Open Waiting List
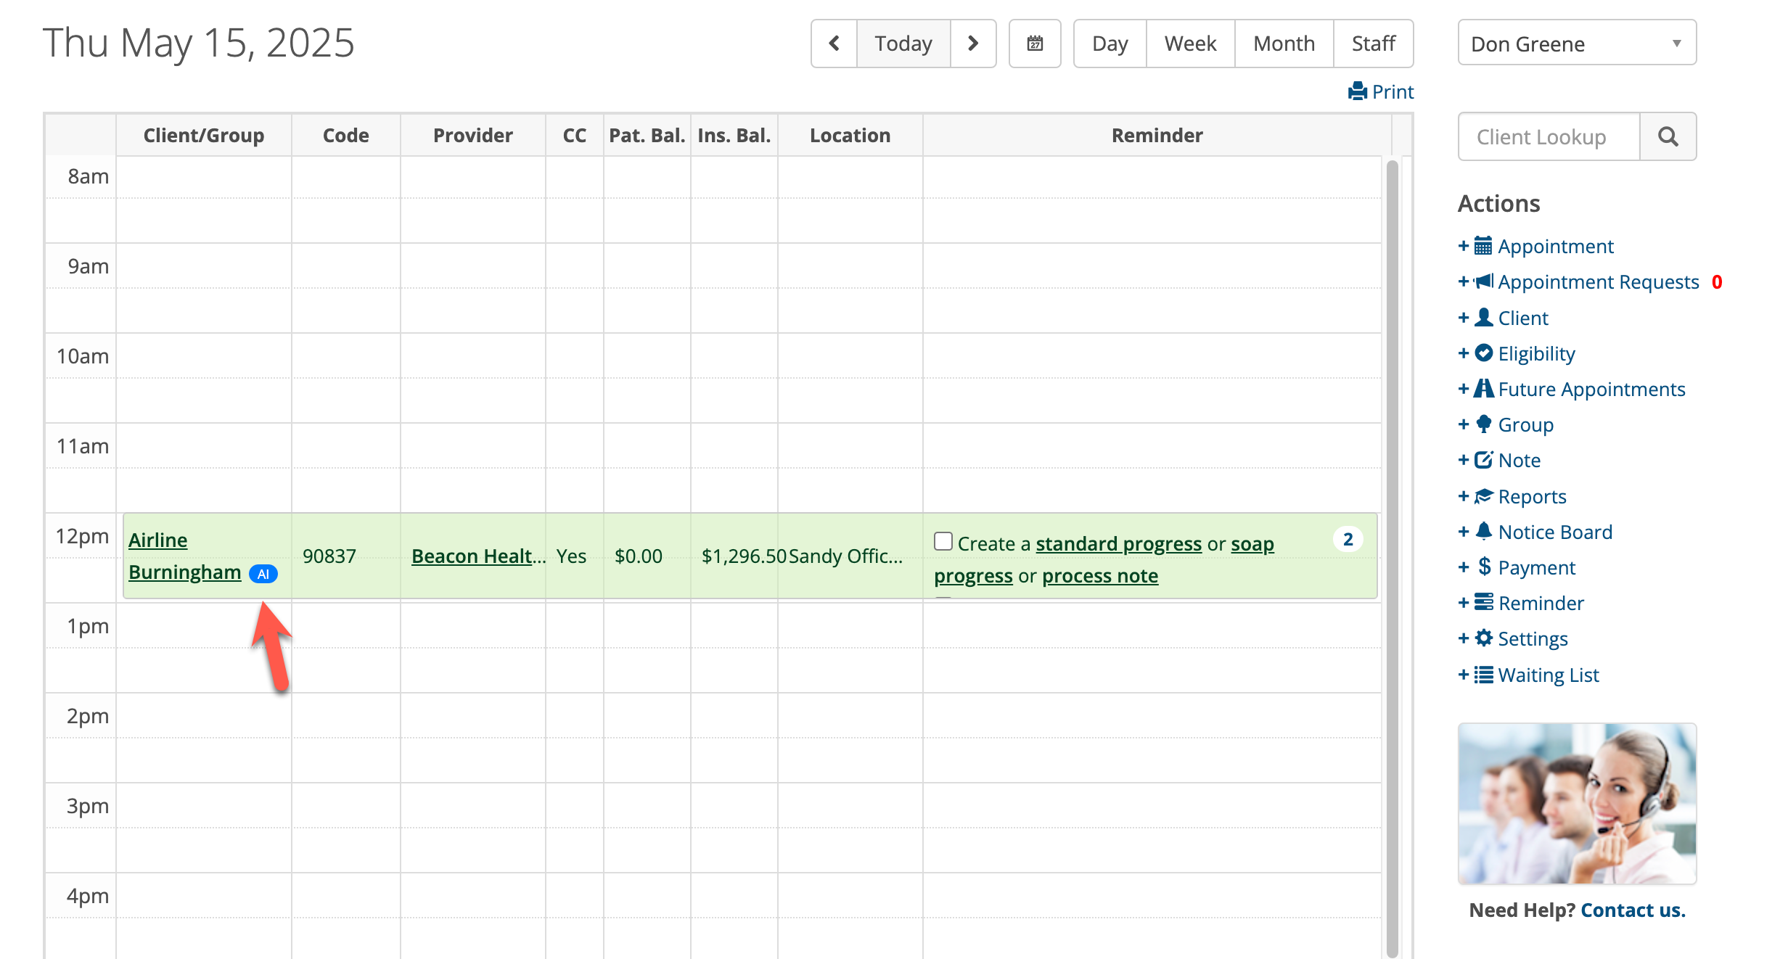 point(1548,675)
